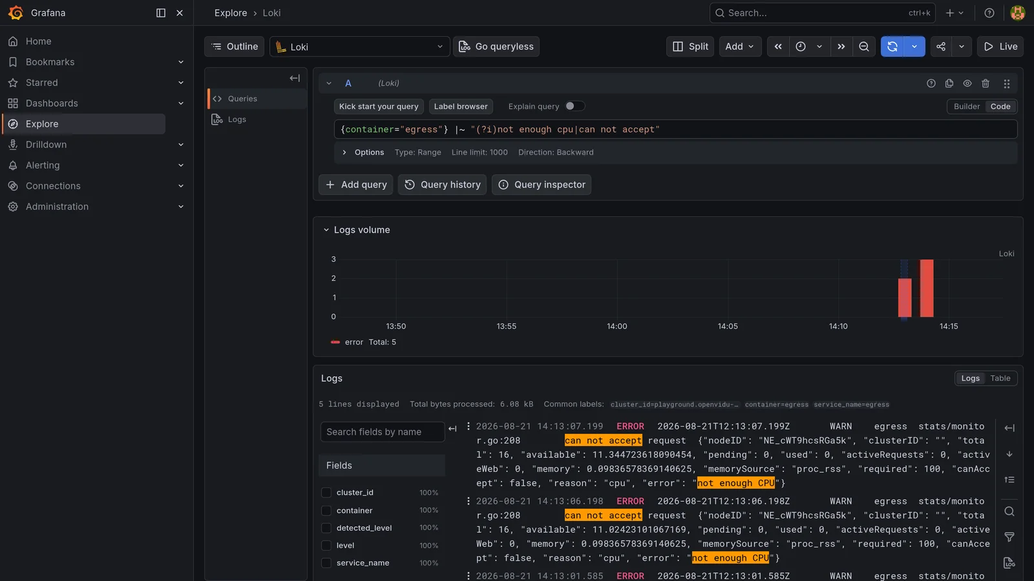Screen dimensions: 1034x581
Task: Check the level field checkbox
Action: (x=326, y=545)
